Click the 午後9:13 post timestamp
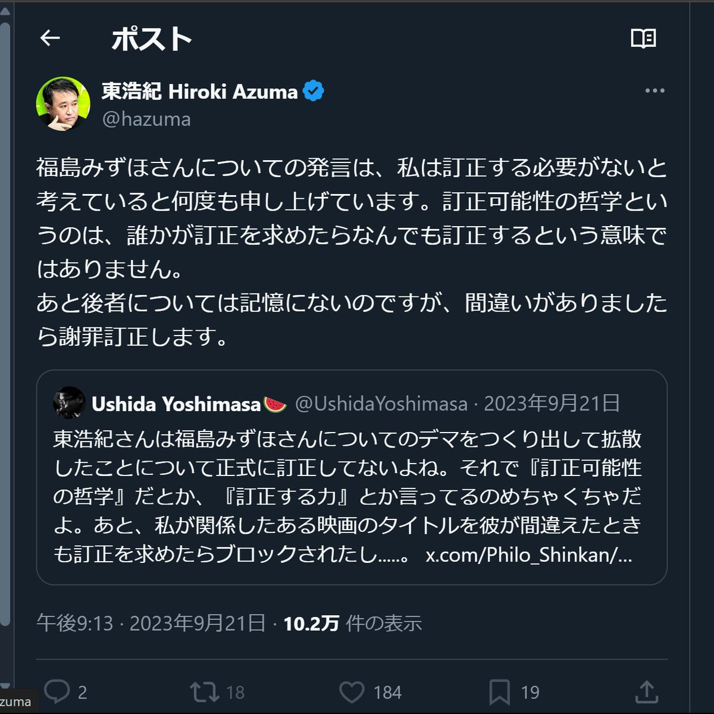The image size is (714, 714). pyautogui.click(x=75, y=623)
